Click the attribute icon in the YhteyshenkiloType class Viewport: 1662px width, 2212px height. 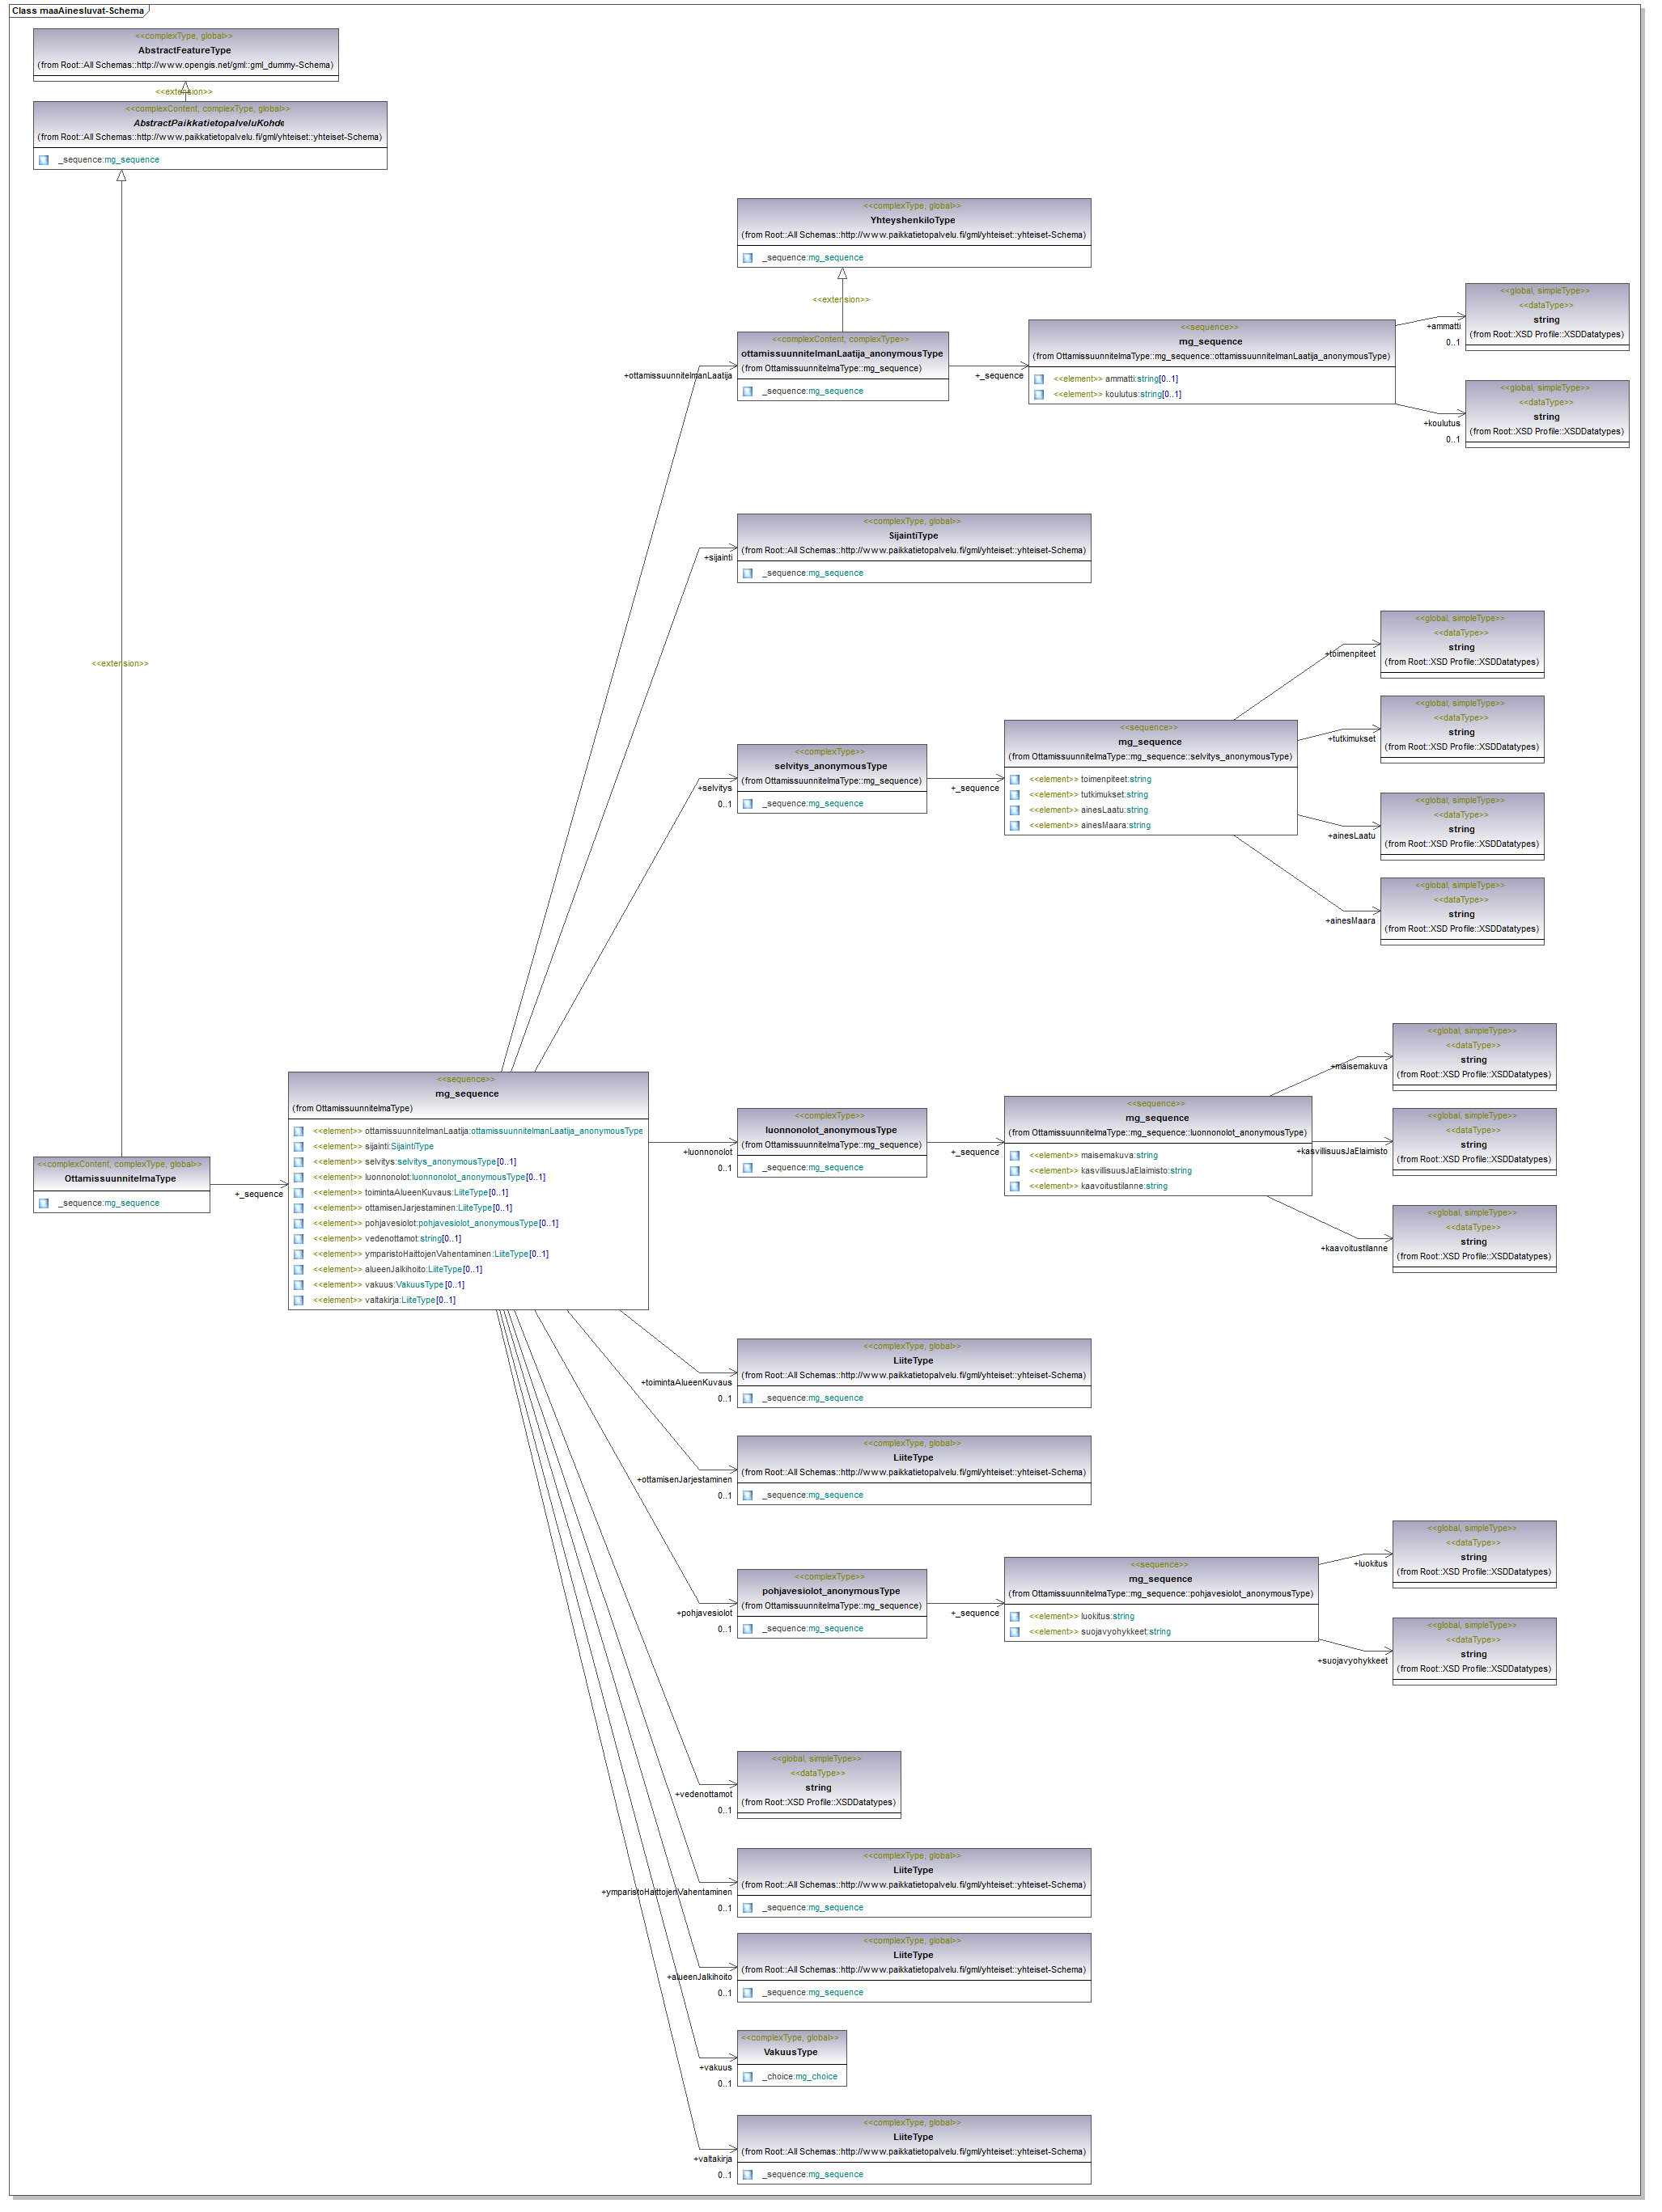click(x=748, y=258)
